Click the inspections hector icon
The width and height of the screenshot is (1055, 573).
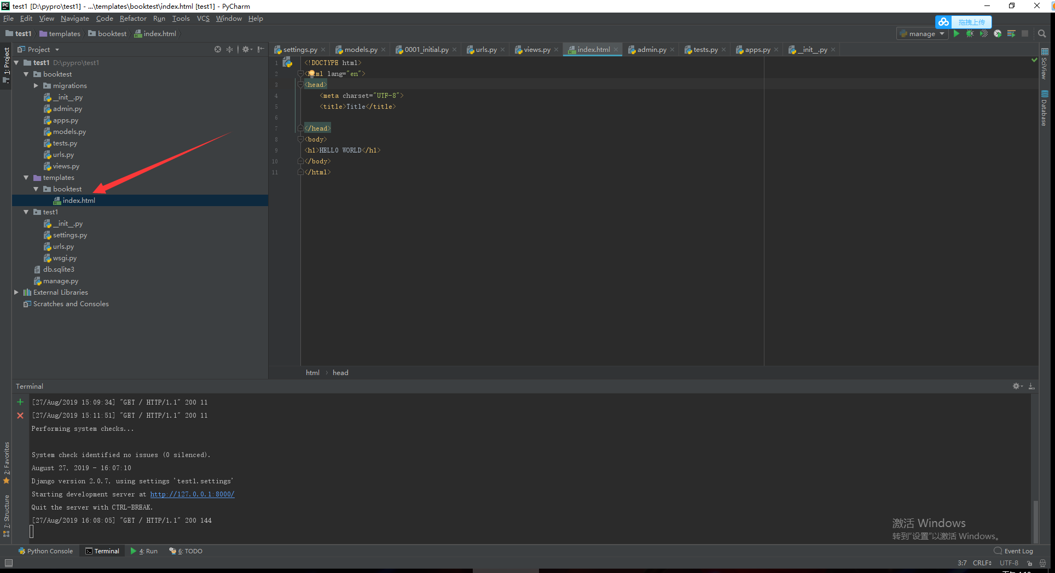(1042, 563)
